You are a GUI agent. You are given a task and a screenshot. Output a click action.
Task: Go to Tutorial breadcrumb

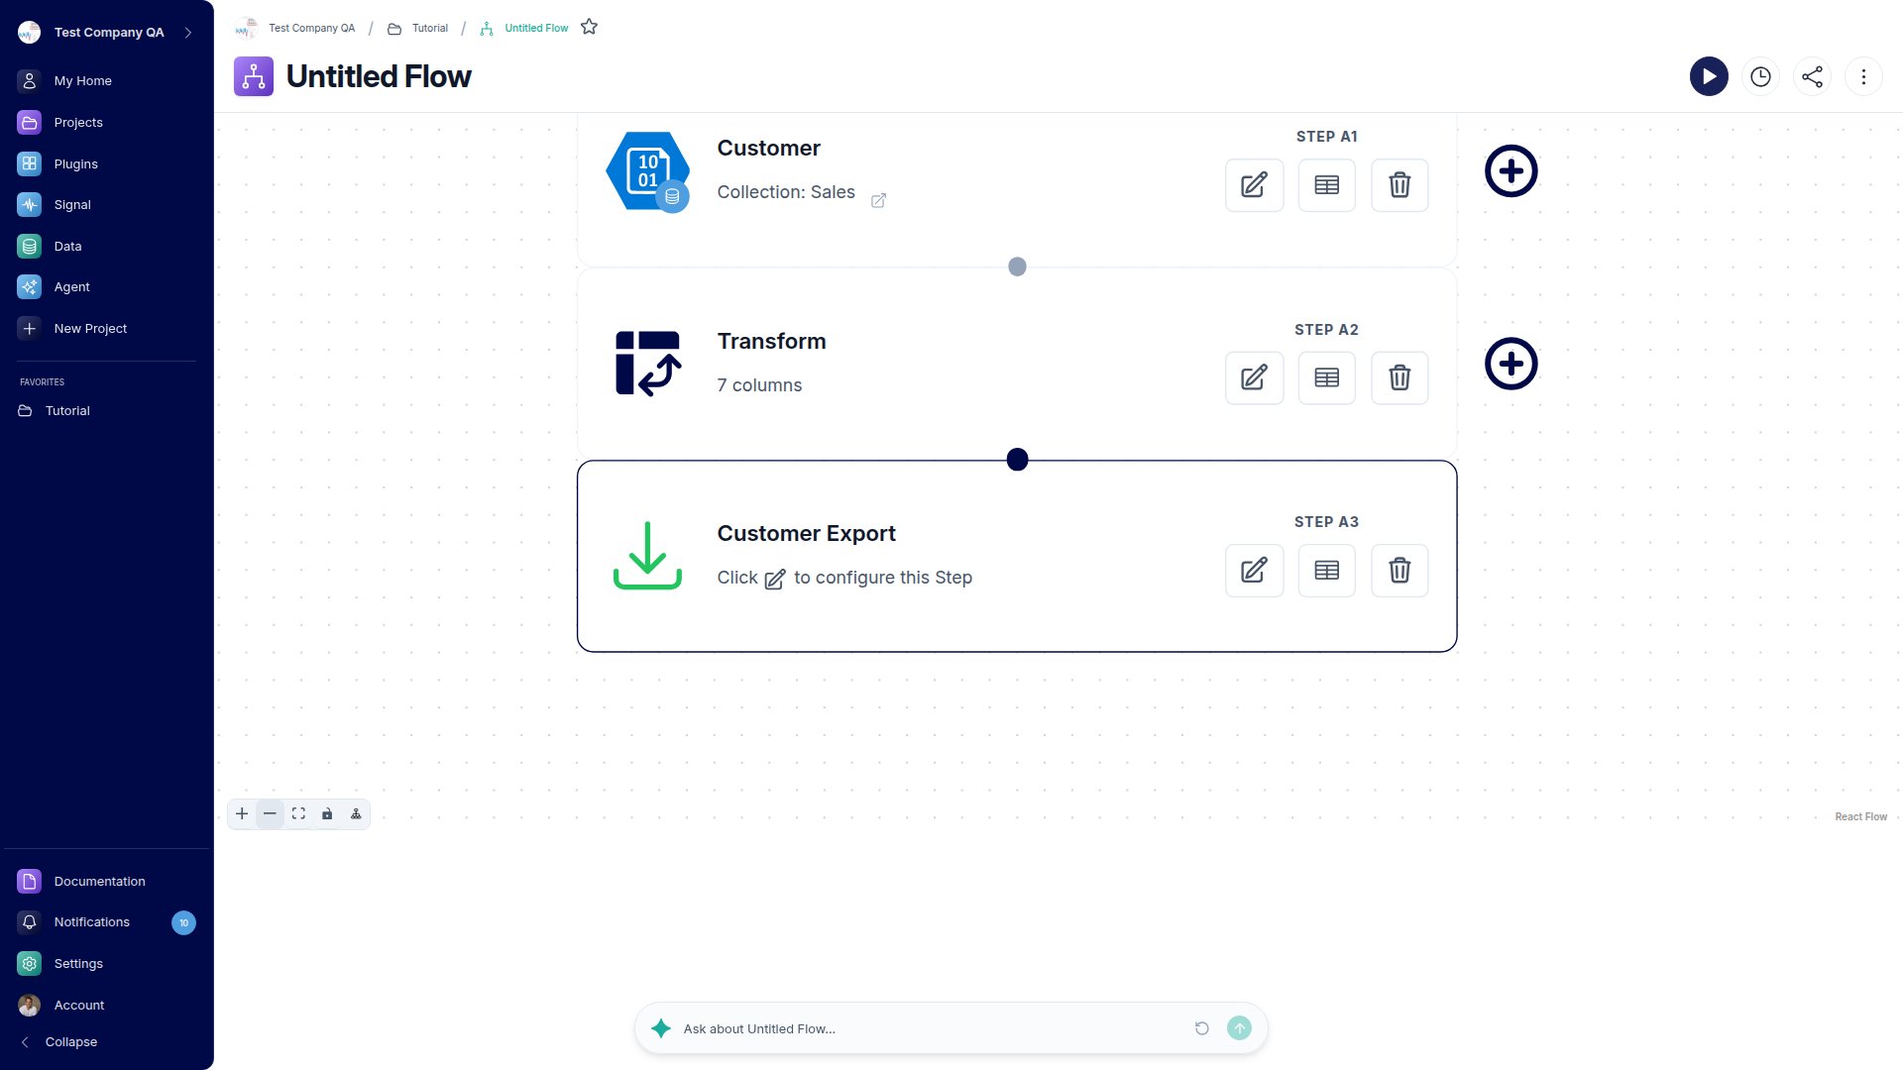point(429,28)
